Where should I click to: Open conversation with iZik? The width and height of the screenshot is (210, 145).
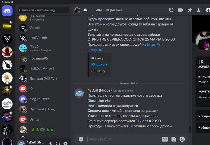coord(43,130)
